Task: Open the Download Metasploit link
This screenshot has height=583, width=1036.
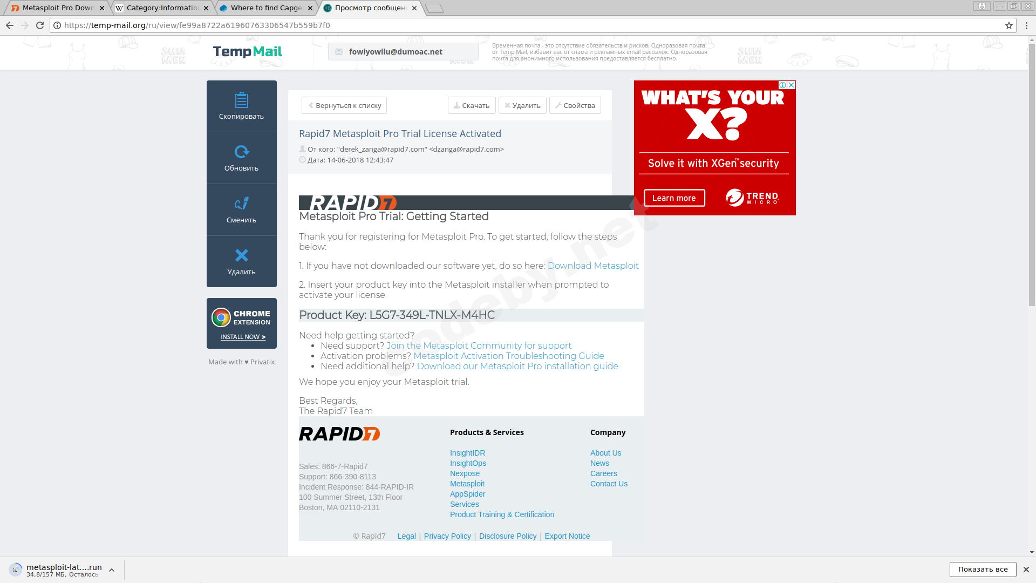Action: click(x=592, y=266)
